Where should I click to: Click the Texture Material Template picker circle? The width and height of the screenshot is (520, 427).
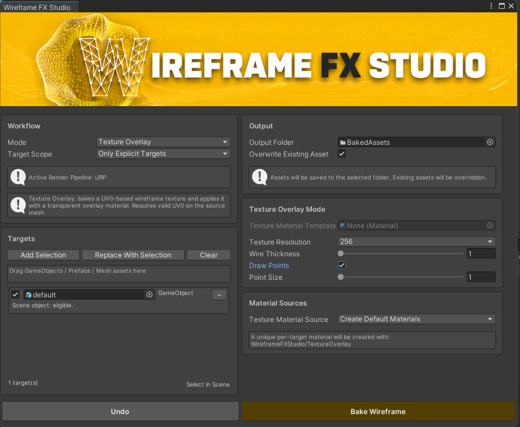point(490,225)
